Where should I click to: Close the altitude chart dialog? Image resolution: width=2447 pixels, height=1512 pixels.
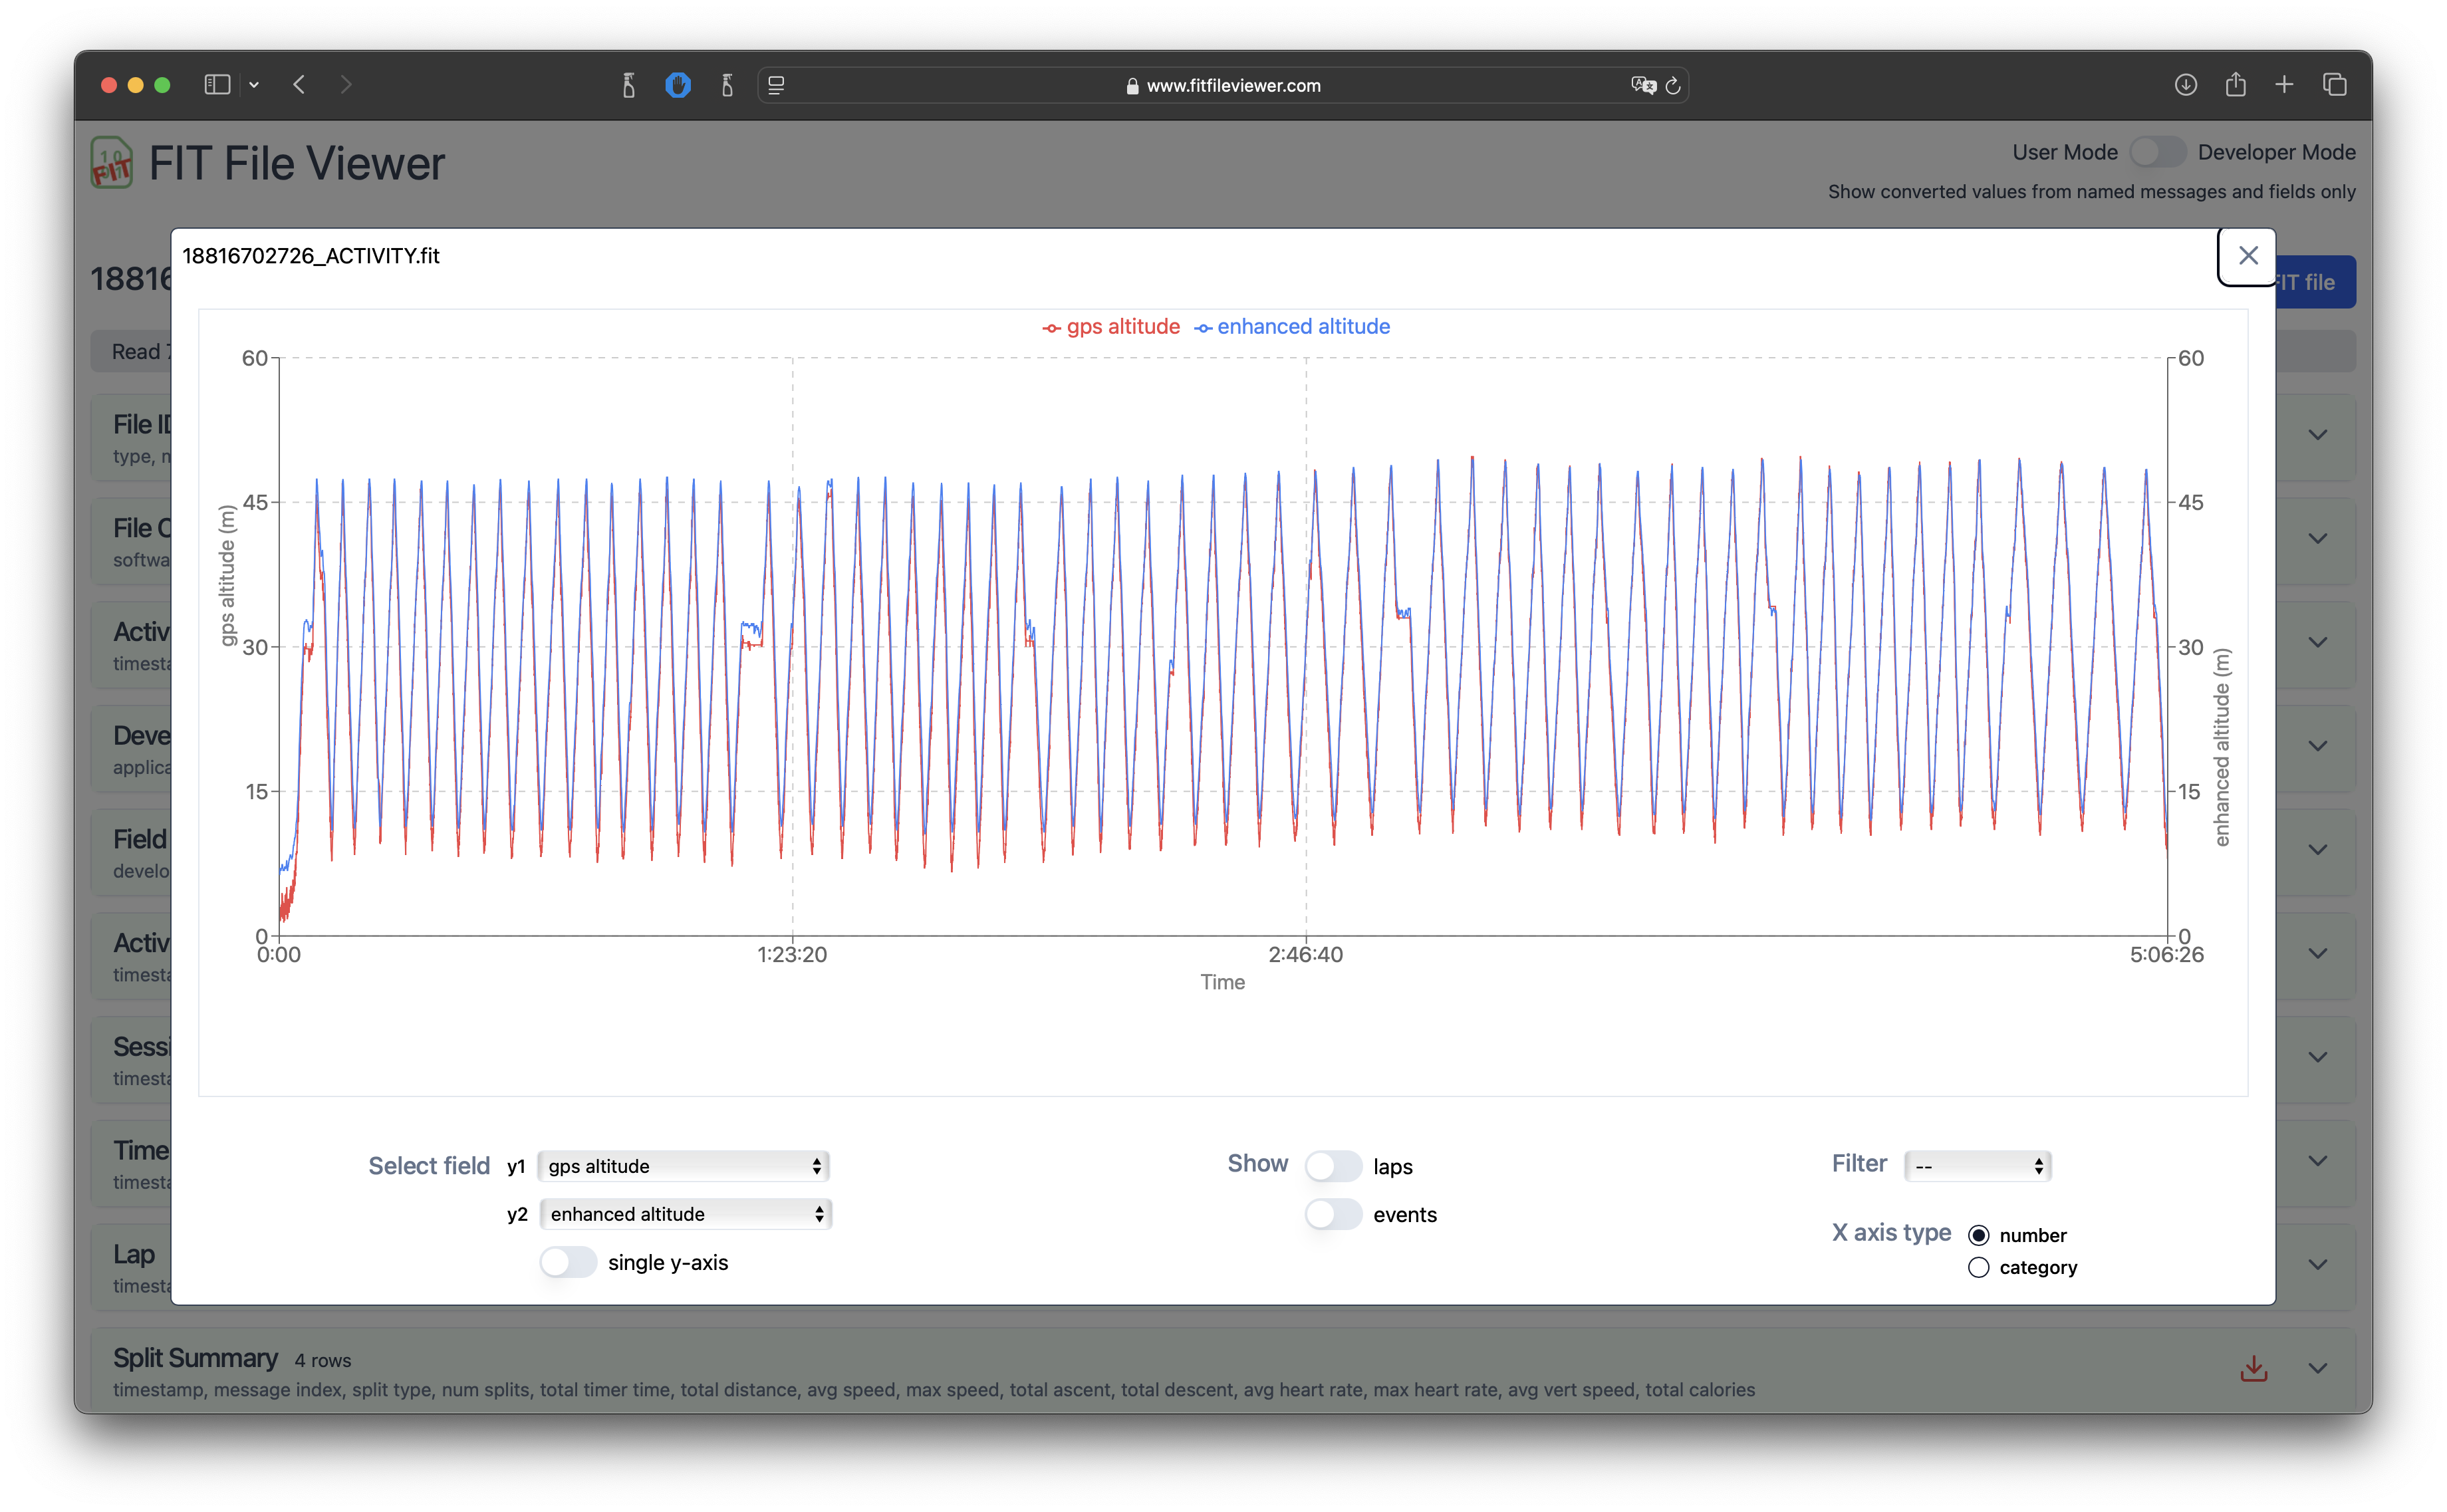click(x=2247, y=256)
